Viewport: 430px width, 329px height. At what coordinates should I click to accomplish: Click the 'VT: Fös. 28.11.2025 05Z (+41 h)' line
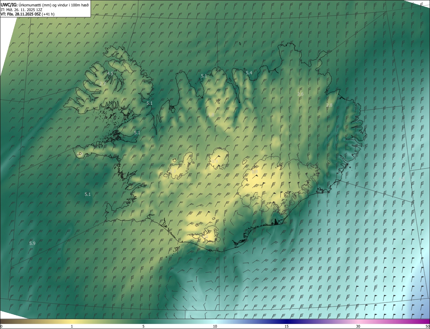(x=28, y=14)
